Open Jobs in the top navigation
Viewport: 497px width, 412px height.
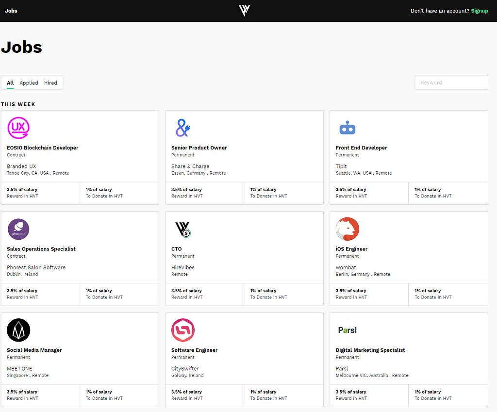click(11, 11)
